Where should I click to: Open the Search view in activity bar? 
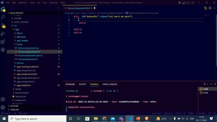click(3, 17)
